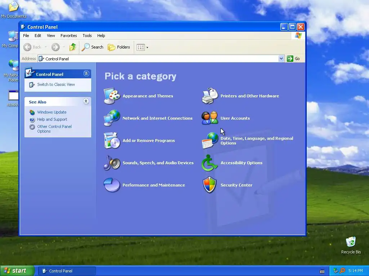Click the Address bar input field

pyautogui.click(x=158, y=59)
